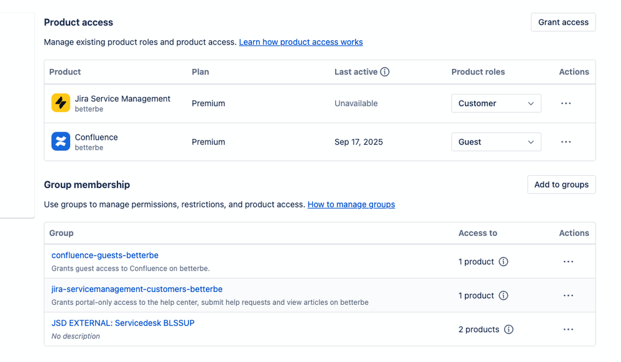Viewport: 621px width, 362px height.
Task: Open actions menu for Confluence row
Action: point(566,142)
